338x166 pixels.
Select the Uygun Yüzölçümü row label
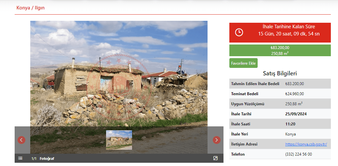(x=248, y=104)
